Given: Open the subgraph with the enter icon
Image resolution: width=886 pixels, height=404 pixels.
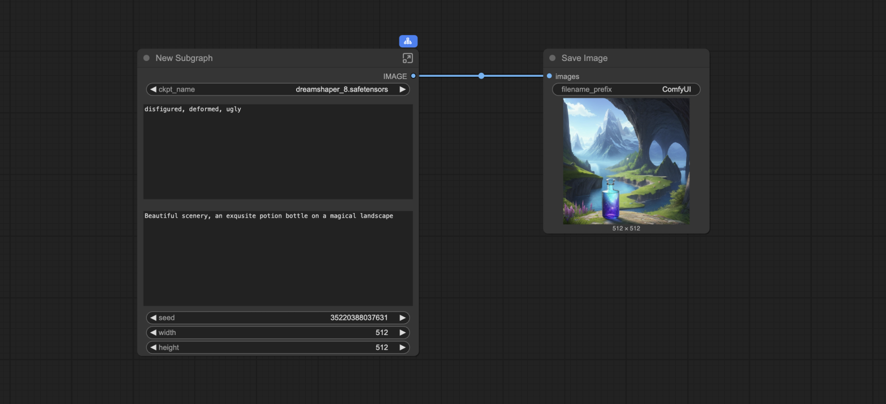Looking at the screenshot, I should tap(407, 58).
